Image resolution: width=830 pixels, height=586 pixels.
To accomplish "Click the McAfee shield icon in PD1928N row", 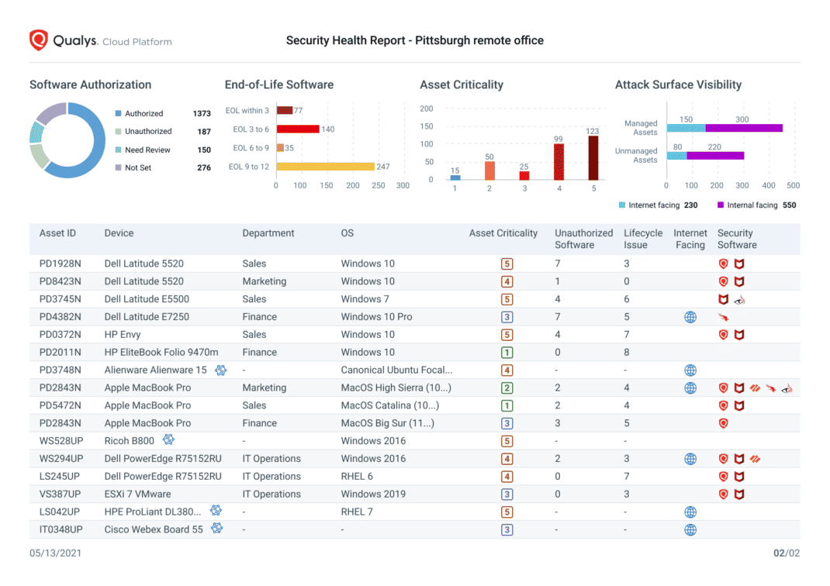I will [739, 264].
